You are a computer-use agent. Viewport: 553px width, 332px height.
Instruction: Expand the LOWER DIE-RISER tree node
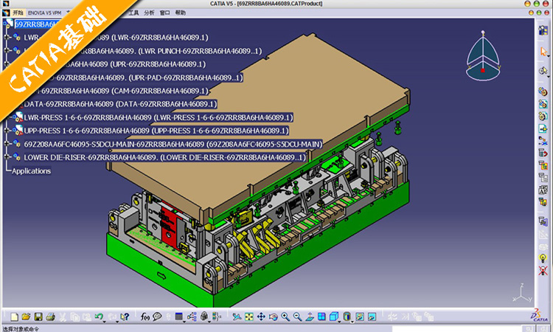[7, 157]
